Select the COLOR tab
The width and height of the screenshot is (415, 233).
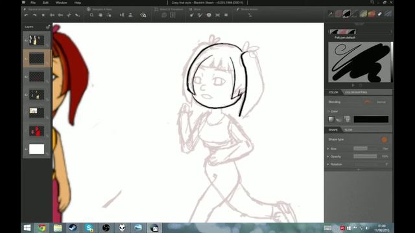(x=333, y=93)
